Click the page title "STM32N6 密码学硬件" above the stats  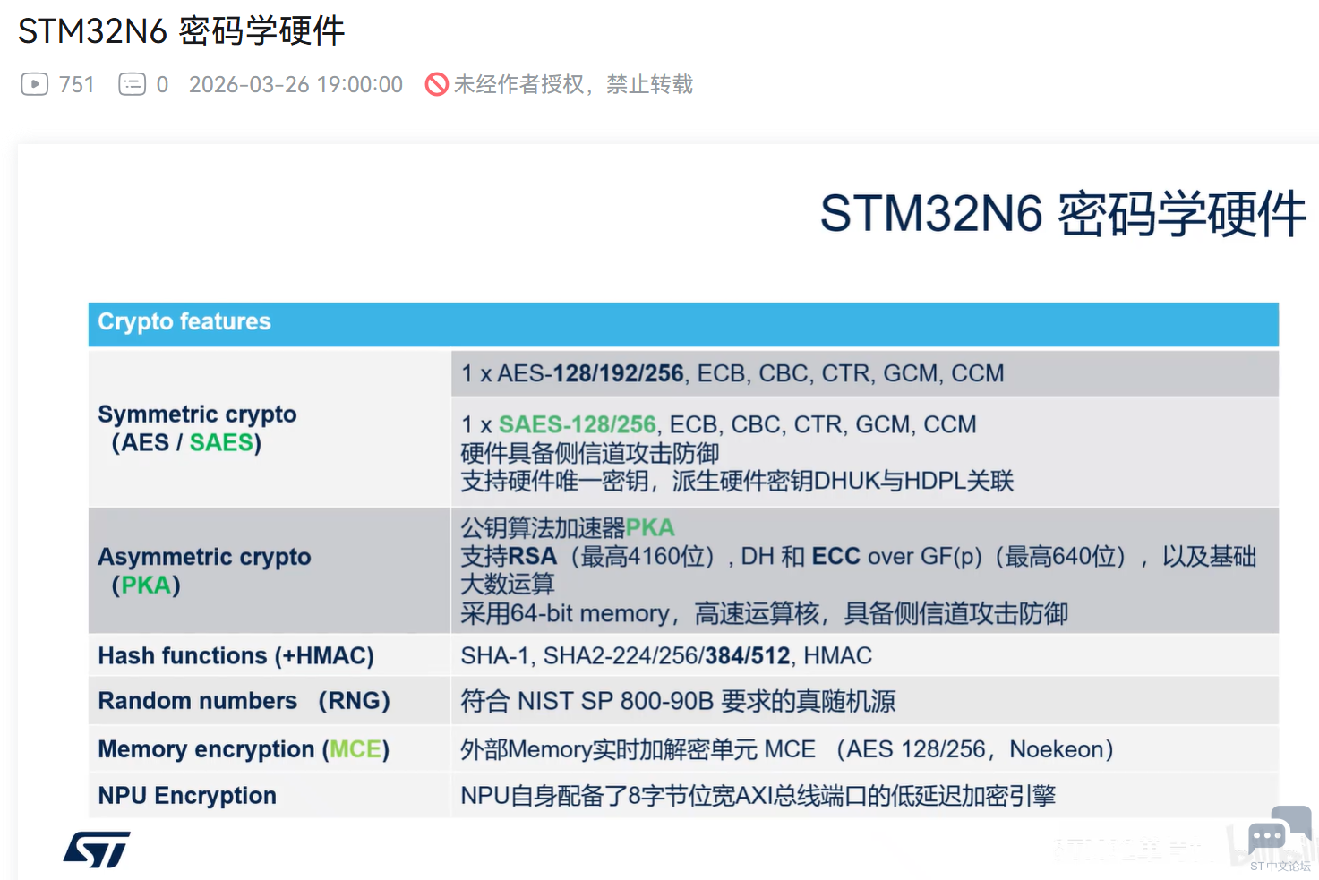click(x=182, y=31)
